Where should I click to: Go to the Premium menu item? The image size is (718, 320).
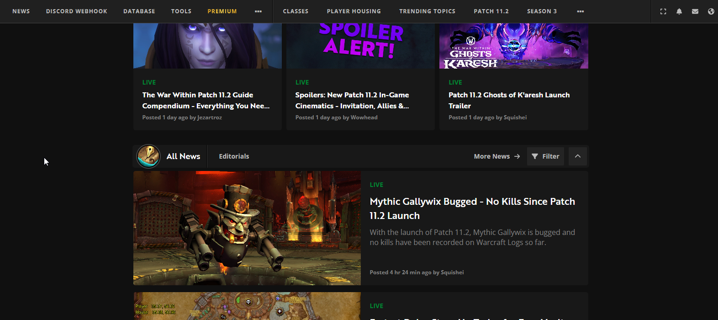click(x=222, y=11)
